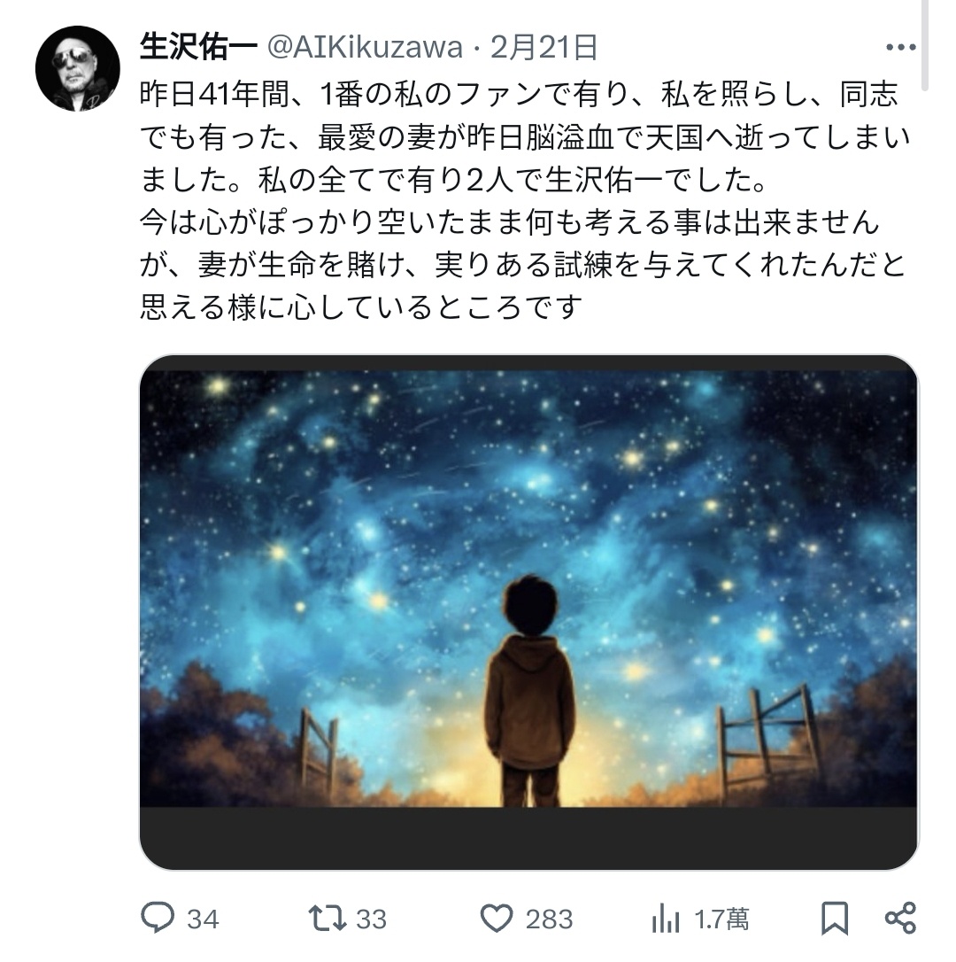The image size is (956, 962).
Task: Open the 2月21日 post date link
Action: pyautogui.click(x=544, y=47)
